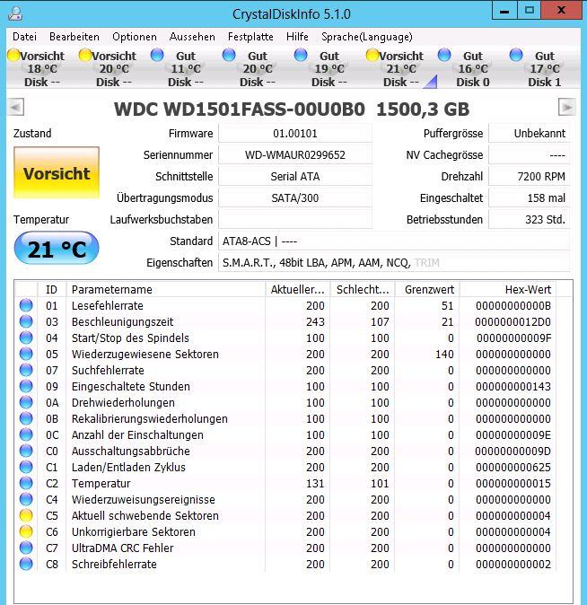
Task: Click blue status icon for Beschleunigungszeit
Action: tap(26, 321)
